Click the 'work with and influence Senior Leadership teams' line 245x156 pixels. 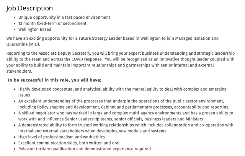click(x=111, y=119)
